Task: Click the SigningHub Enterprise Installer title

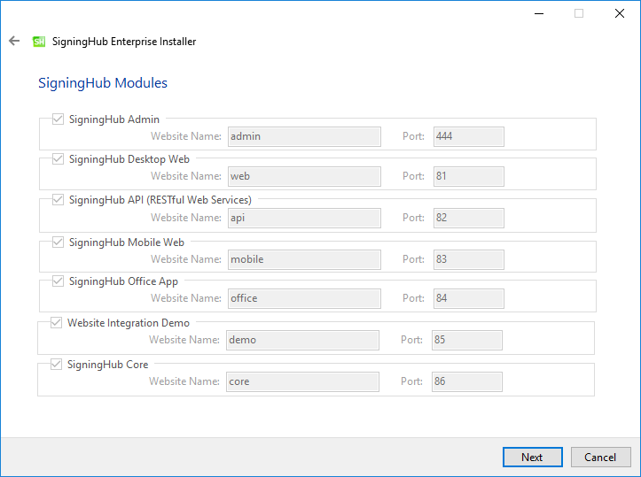Action: [x=124, y=42]
